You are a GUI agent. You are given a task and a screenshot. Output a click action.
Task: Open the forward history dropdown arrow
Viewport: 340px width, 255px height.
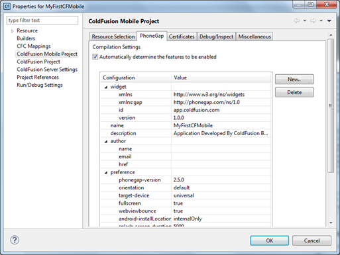(x=321, y=21)
